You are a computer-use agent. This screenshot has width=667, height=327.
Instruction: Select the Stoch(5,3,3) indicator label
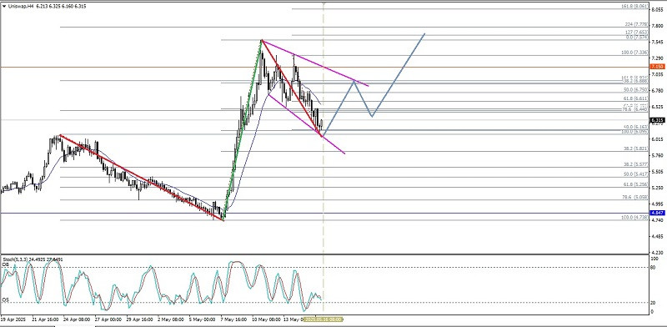click(x=14, y=259)
